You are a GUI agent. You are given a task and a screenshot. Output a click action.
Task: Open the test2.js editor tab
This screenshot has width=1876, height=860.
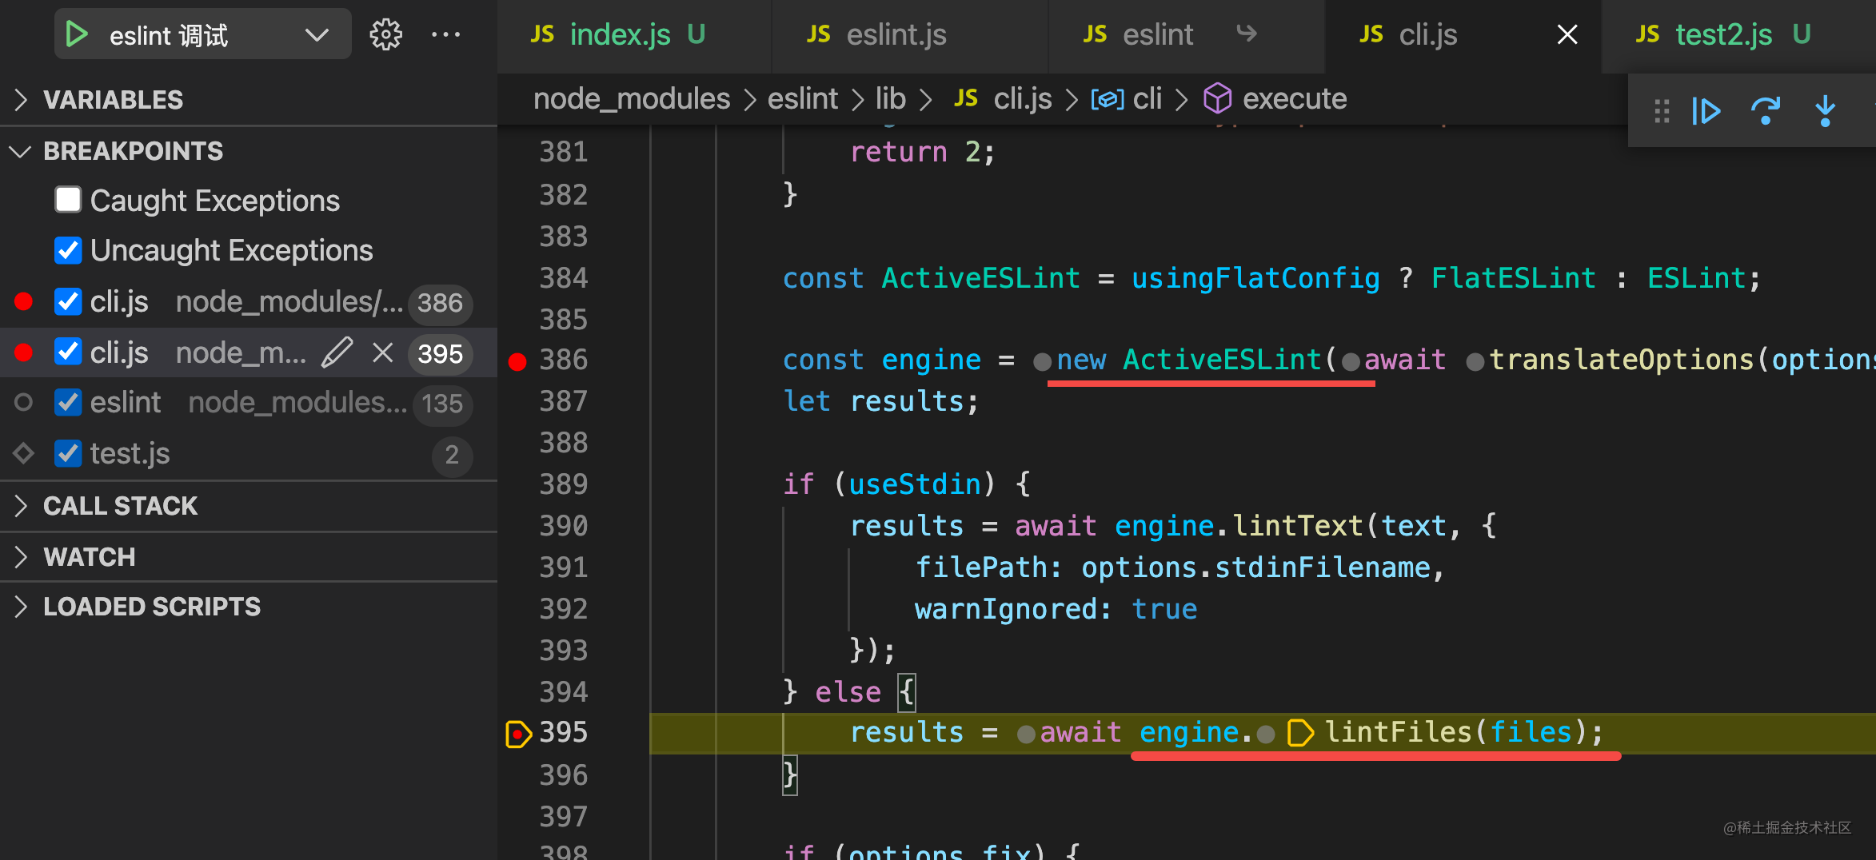pos(1723,34)
